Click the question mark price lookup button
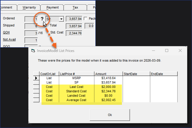The image size is (192, 128). coord(42,19)
